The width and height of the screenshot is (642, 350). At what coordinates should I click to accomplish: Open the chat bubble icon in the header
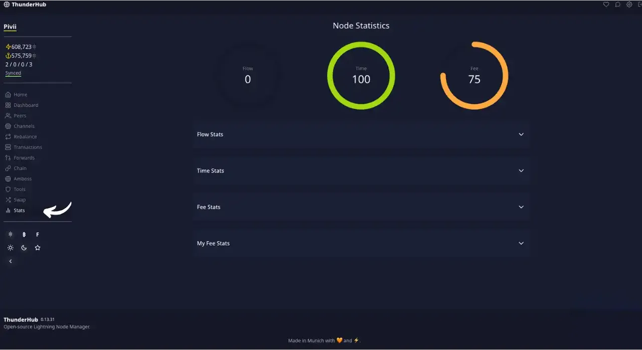coord(617,5)
